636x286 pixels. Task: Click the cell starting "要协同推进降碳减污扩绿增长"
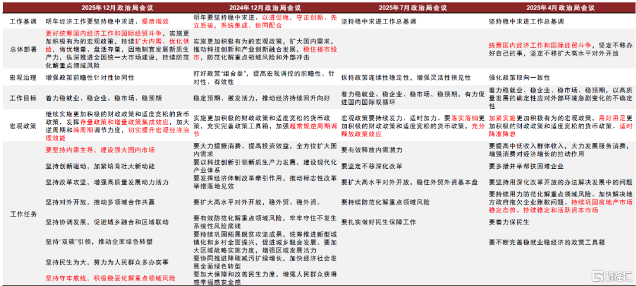(x=265, y=262)
